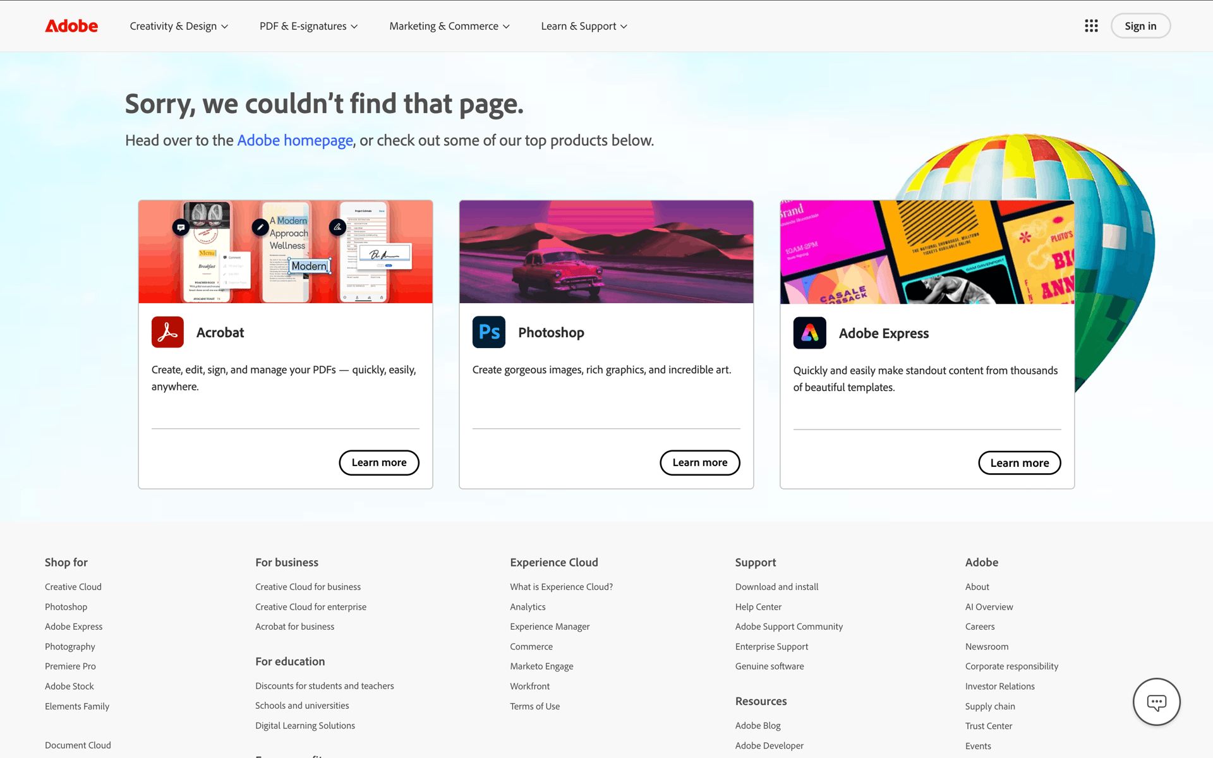Open Download and install support link

[x=777, y=587]
